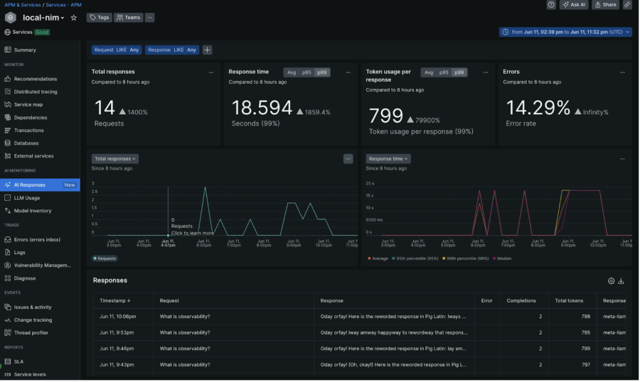640x382 pixels.
Task: Switch Response time card to p99
Action: point(322,72)
